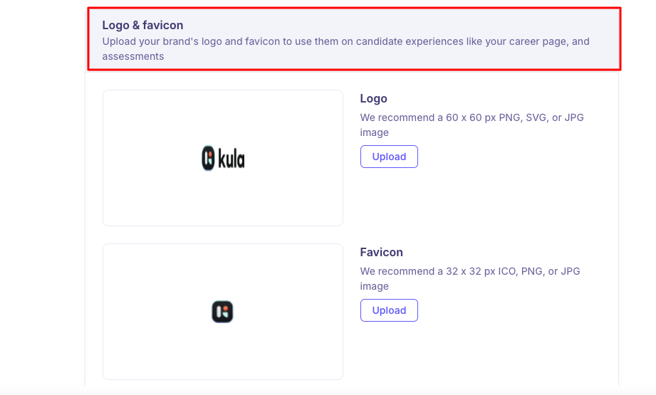Screen dimensions: 656x395
Task: Click the "kula" wordmark in logo preview
Action: point(231,159)
